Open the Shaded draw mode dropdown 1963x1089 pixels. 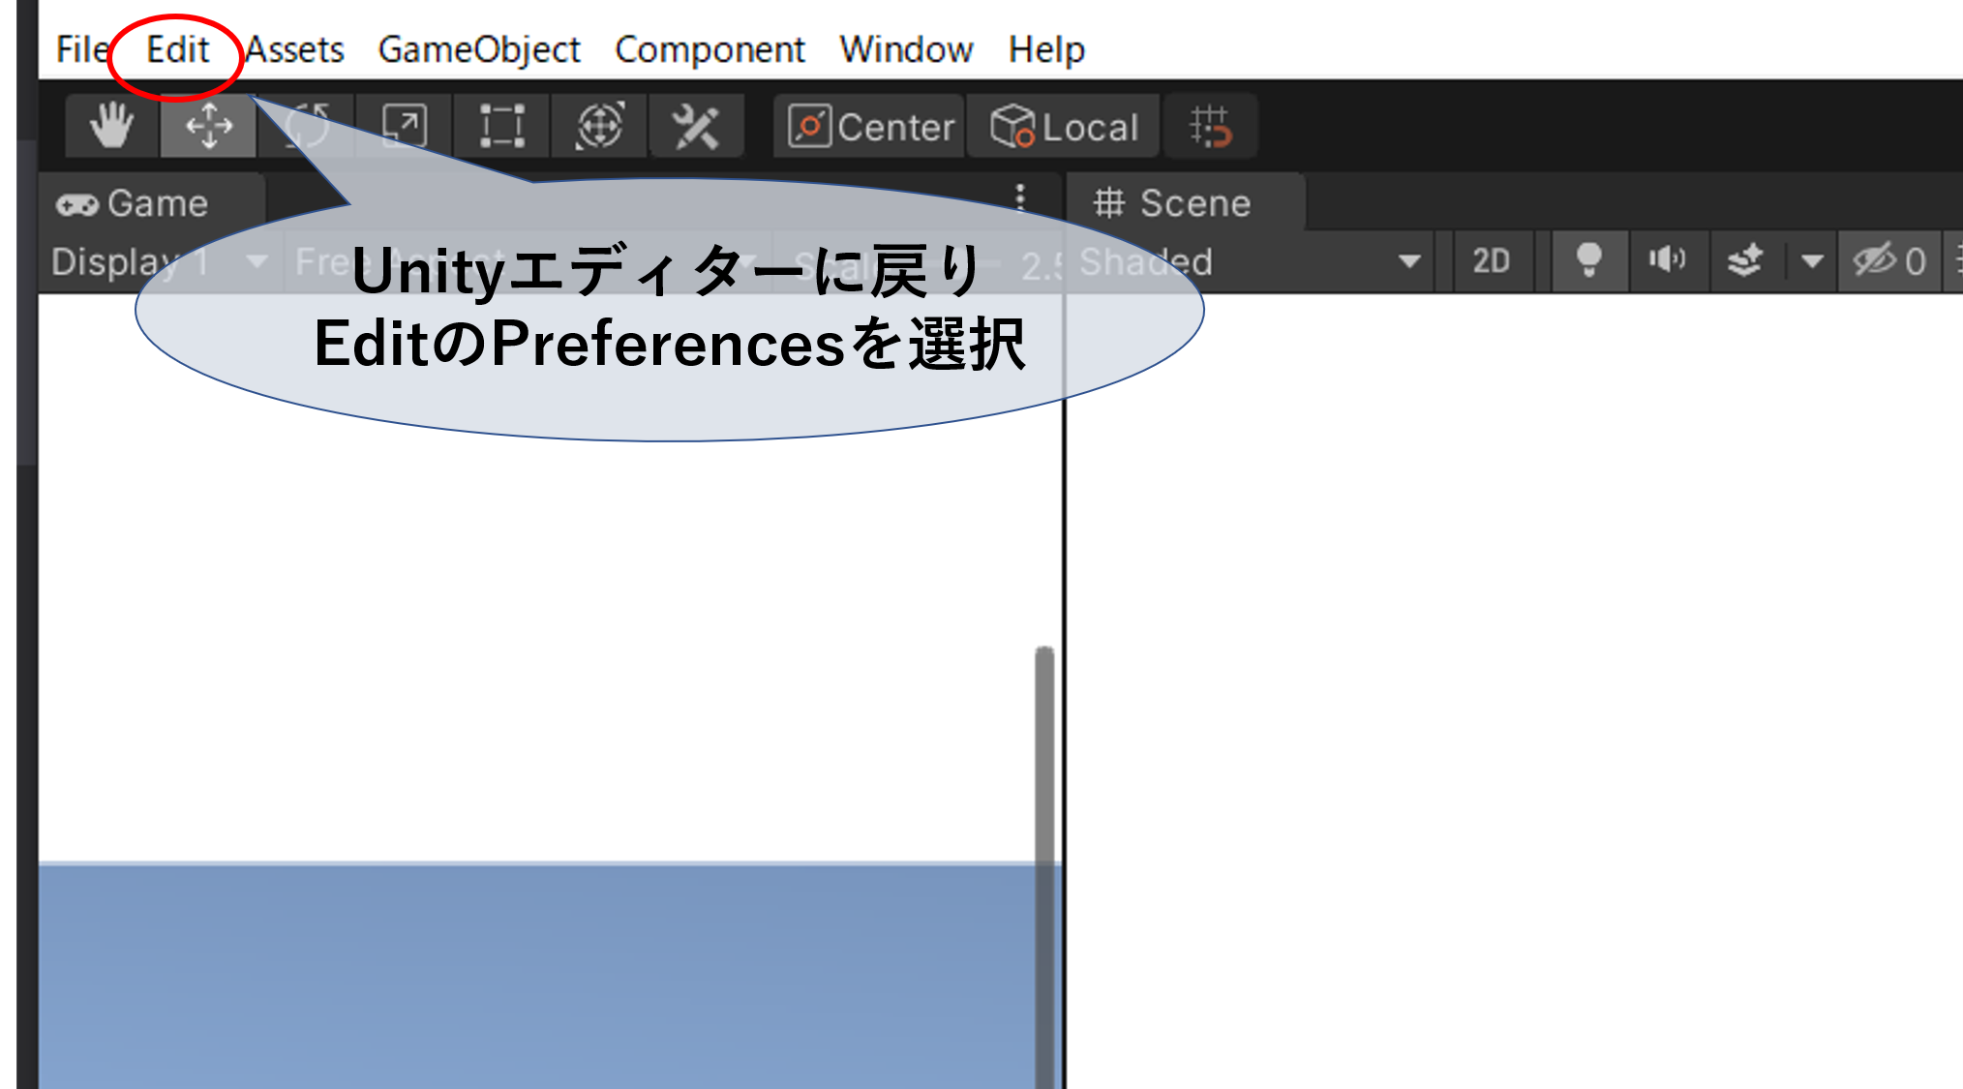[x=1249, y=261]
